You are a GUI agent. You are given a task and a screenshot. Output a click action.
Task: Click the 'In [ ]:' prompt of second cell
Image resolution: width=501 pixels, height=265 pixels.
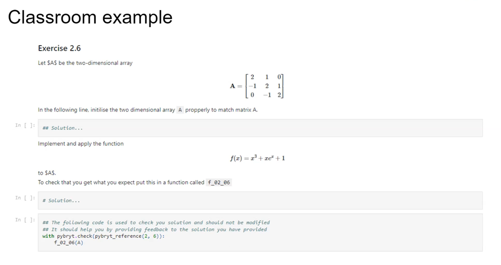25,198
